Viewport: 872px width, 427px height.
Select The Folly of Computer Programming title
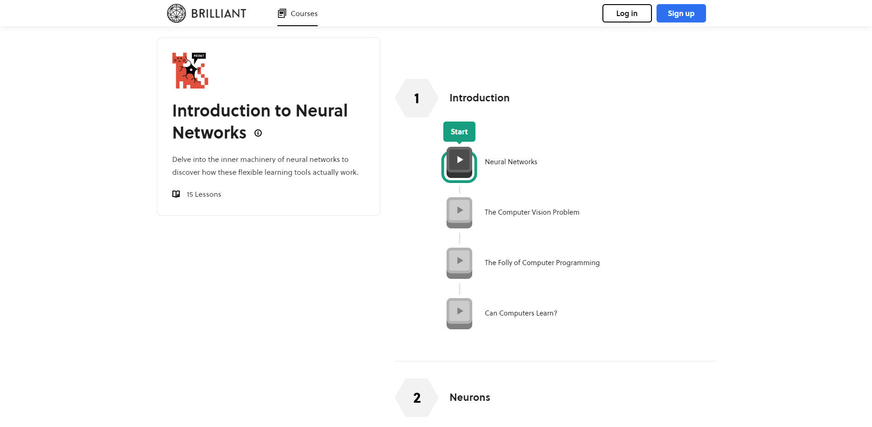542,263
